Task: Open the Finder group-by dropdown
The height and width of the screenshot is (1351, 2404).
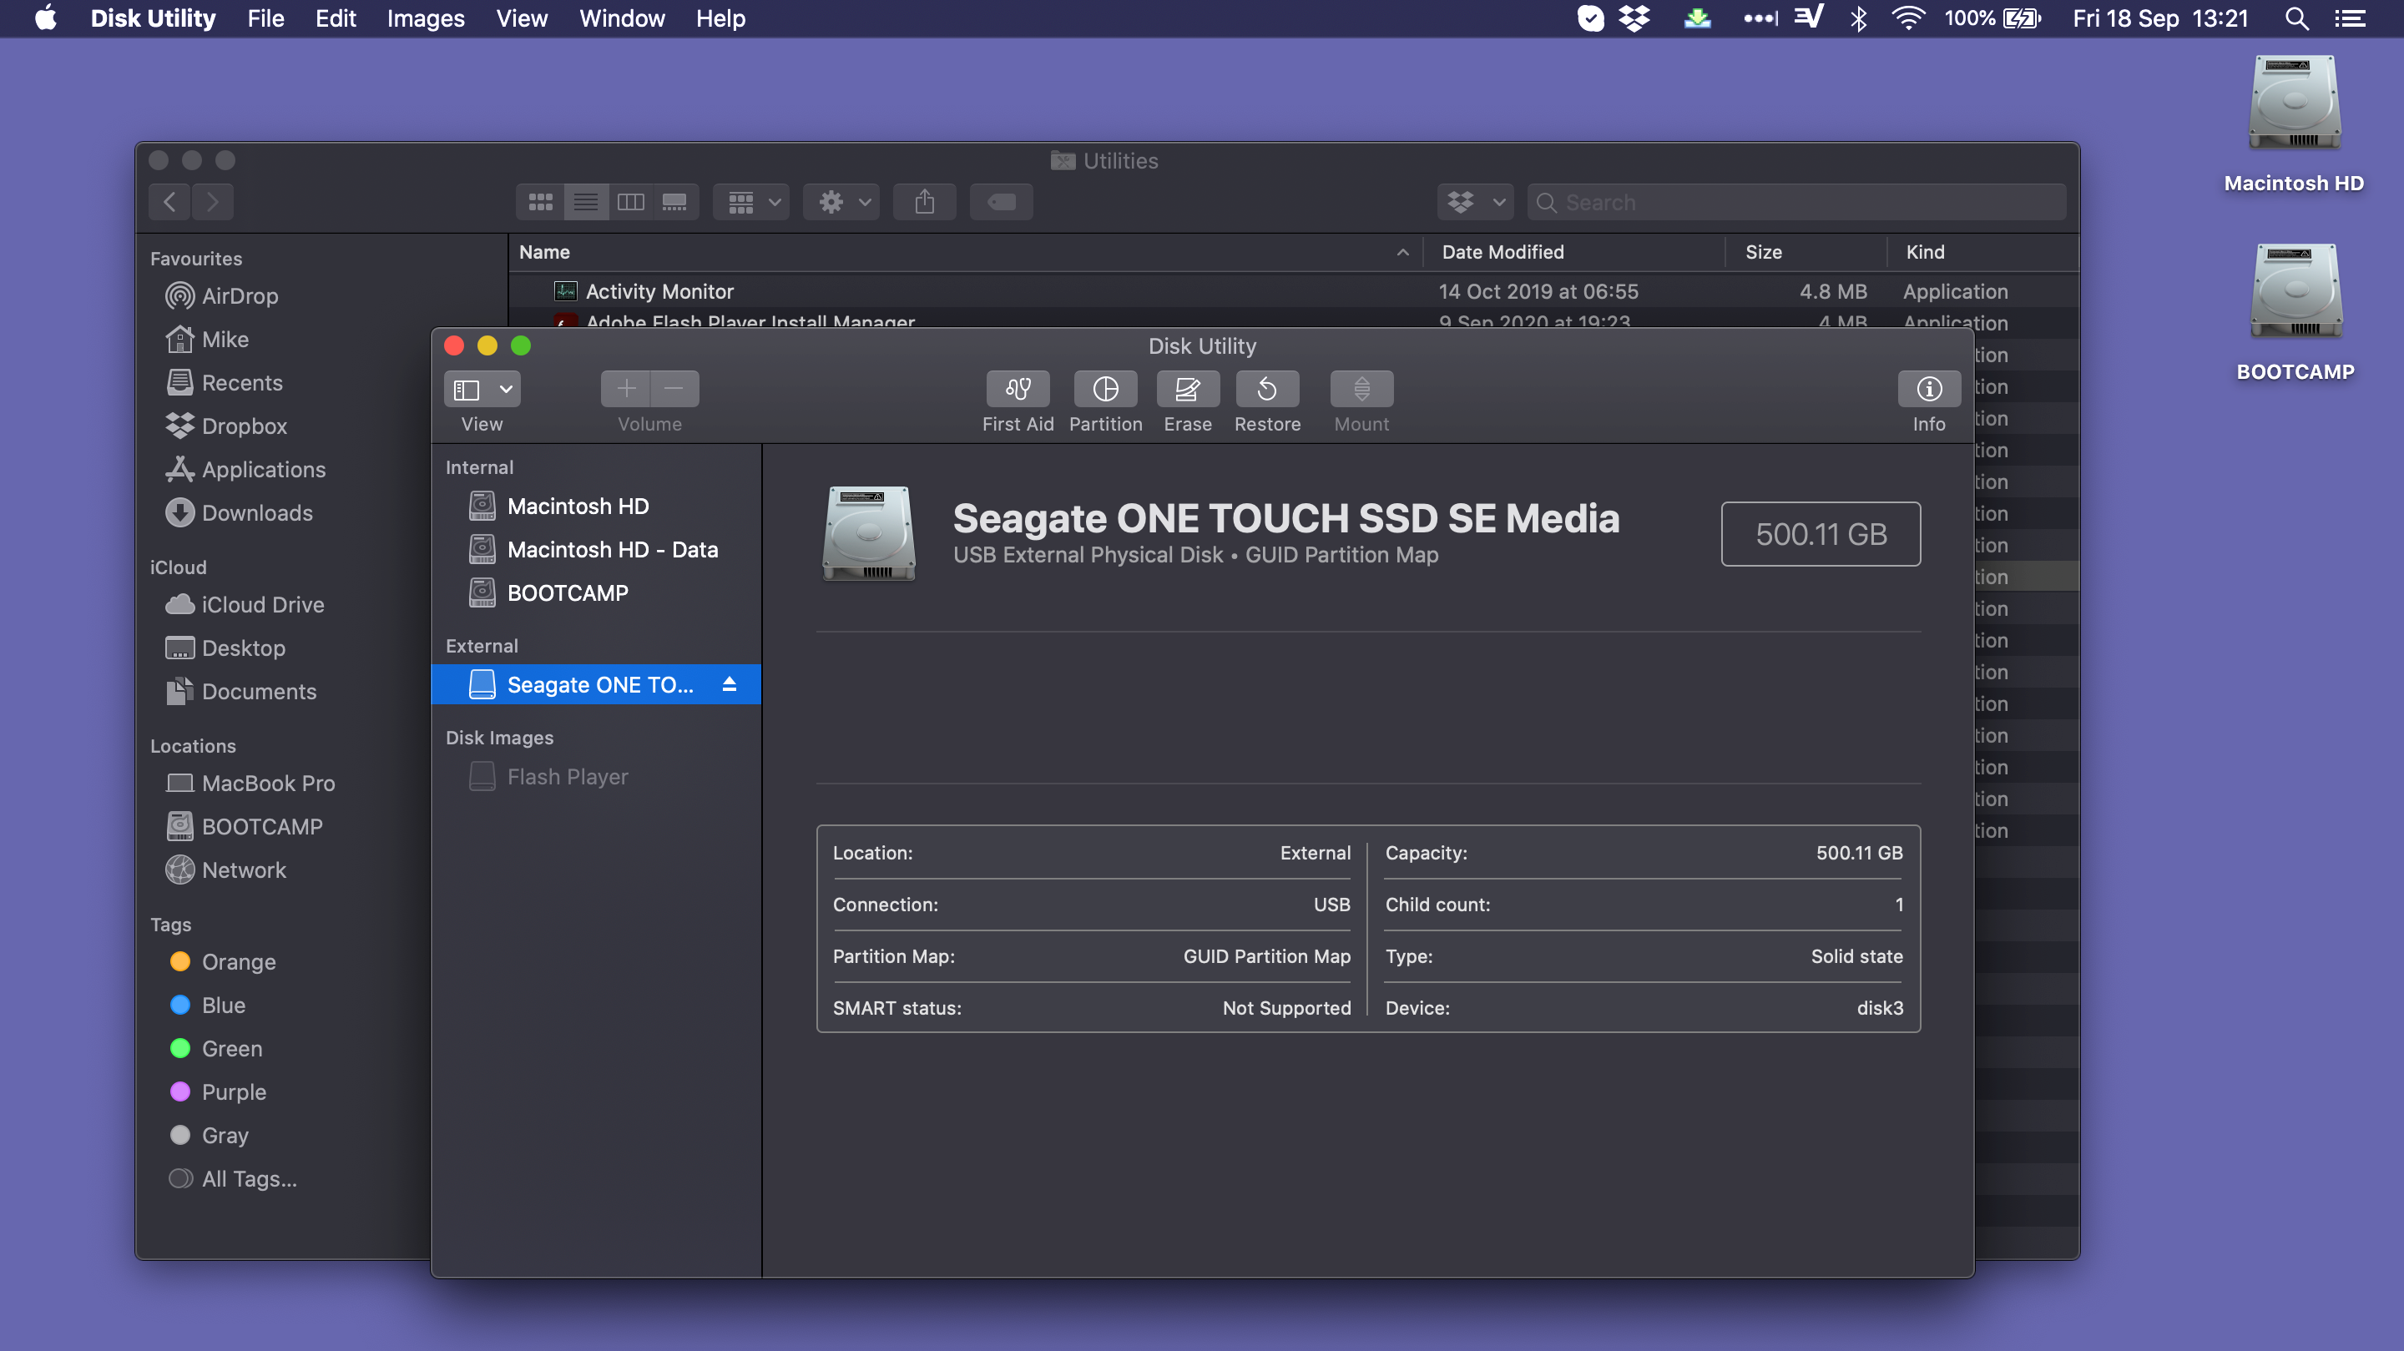Action: [x=752, y=202]
